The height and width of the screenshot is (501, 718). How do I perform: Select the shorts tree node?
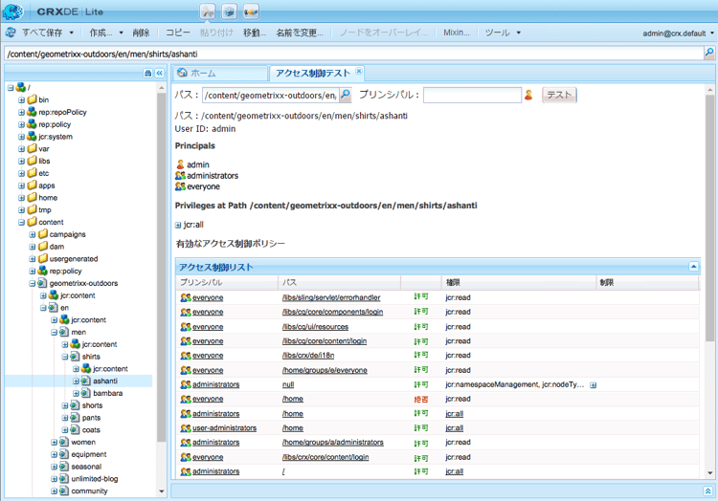coord(93,405)
